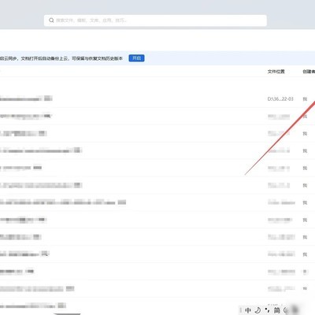Select the file located at D:\36...22-03
This screenshot has width=315, height=315.
[x=157, y=99]
